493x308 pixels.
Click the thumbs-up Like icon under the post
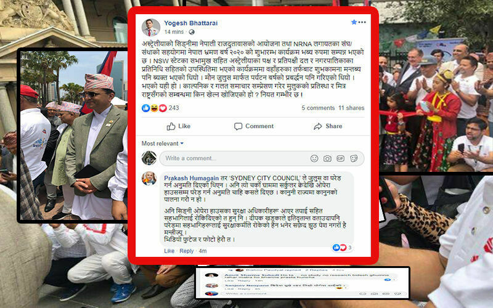point(171,126)
